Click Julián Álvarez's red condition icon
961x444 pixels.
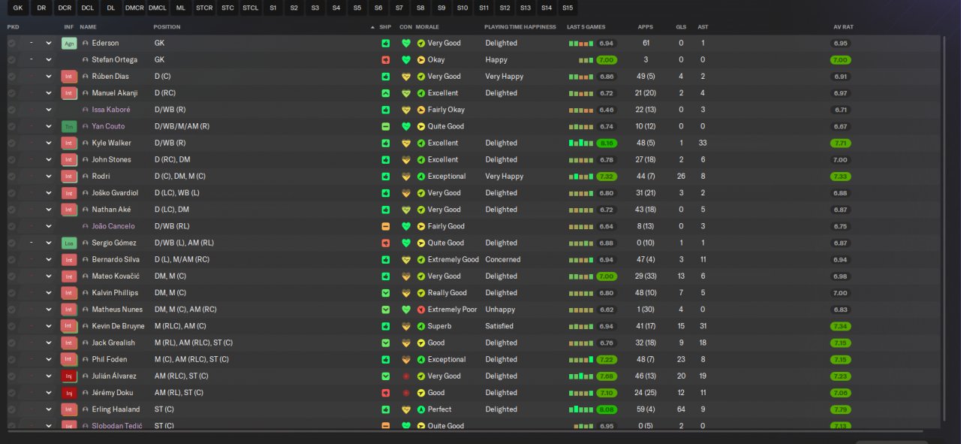click(x=406, y=376)
